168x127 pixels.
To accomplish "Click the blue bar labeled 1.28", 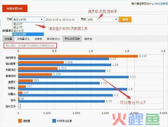I will pyautogui.click(x=65, y=65).
